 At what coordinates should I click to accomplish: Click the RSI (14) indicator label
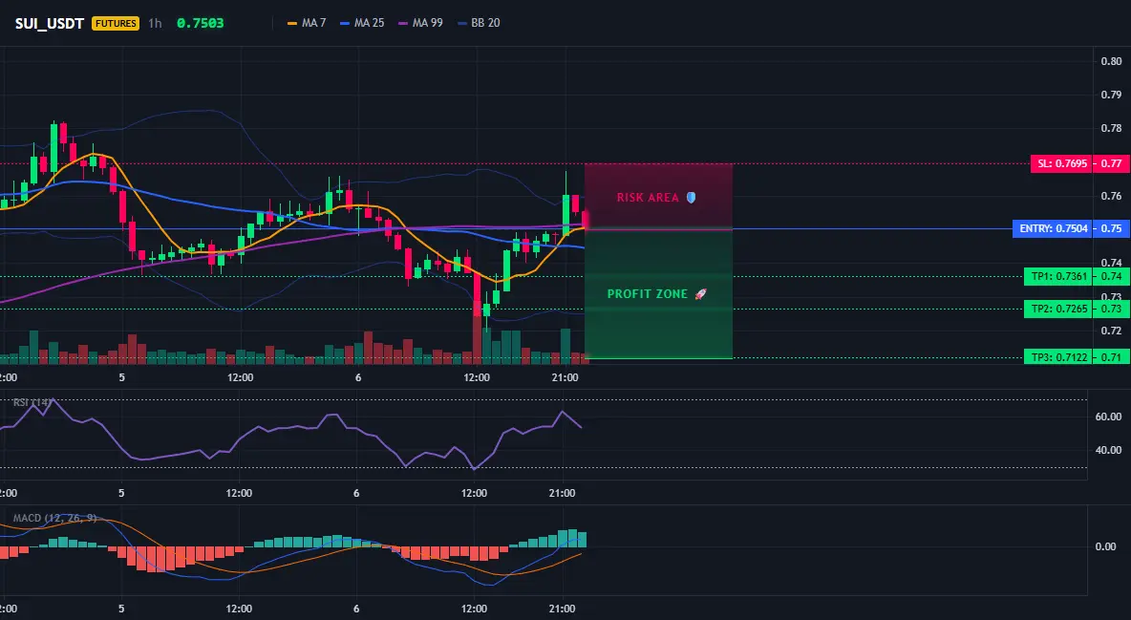click(31, 402)
